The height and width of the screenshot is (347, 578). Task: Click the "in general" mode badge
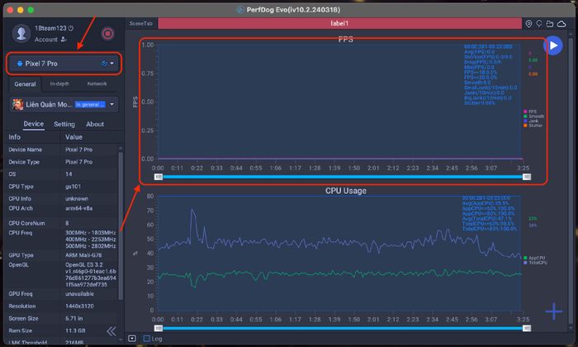[90, 105]
